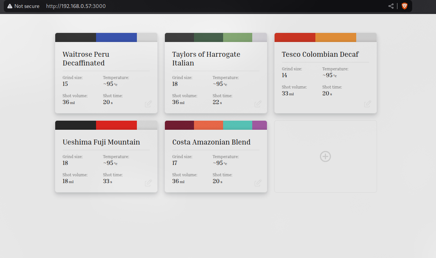Image resolution: width=436 pixels, height=258 pixels.
Task: Click shot volume 36 ml on Waitrose card
Action: [69, 102]
